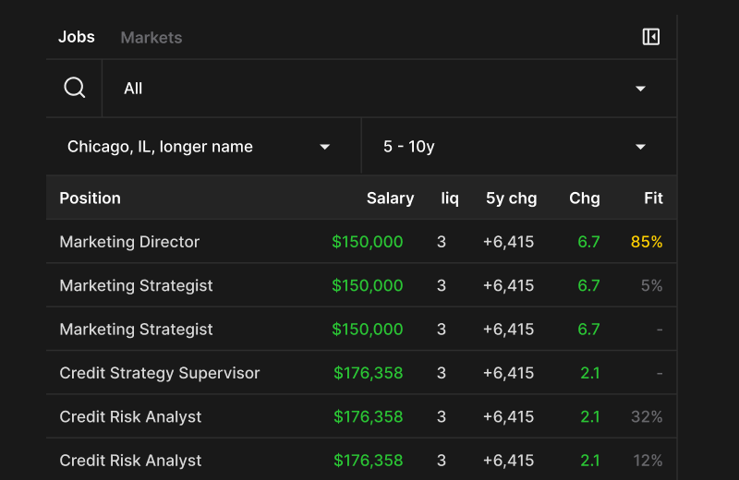739x480 pixels.
Task: Sort by the Salary column header
Action: click(x=390, y=198)
